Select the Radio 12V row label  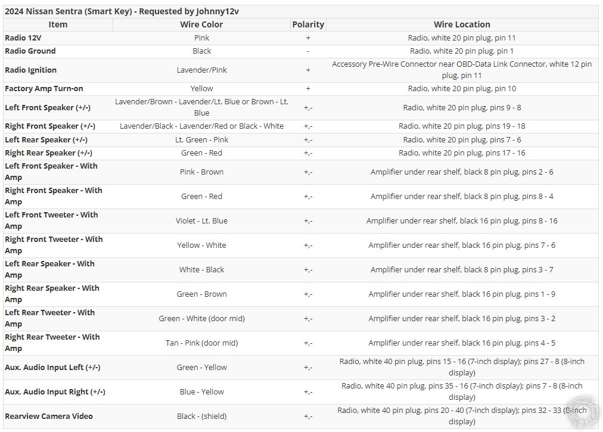23,38
